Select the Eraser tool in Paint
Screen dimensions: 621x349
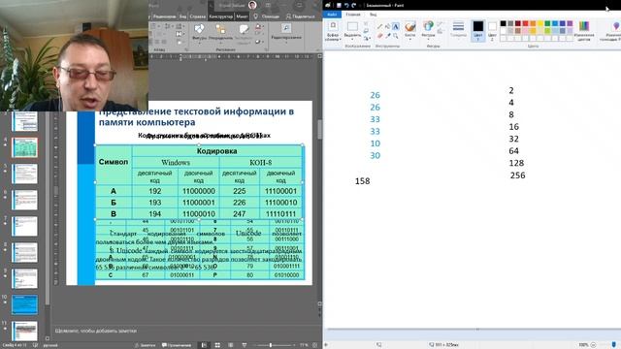(379, 36)
